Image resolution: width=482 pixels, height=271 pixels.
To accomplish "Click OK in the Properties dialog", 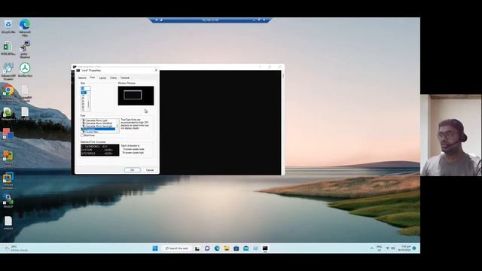I will [x=133, y=170].
